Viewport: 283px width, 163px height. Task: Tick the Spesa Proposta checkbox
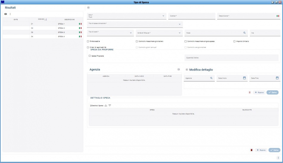pos(90,56)
